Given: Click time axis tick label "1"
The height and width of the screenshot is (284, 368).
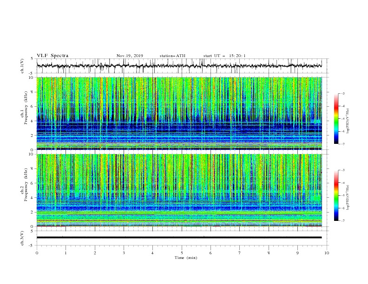Looking at the screenshot, I should tap(66, 253).
